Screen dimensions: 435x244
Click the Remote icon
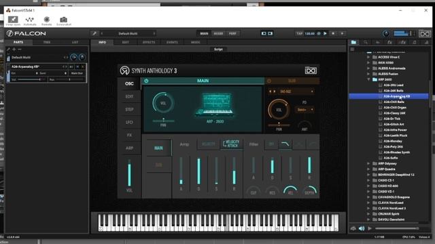tap(47, 20)
